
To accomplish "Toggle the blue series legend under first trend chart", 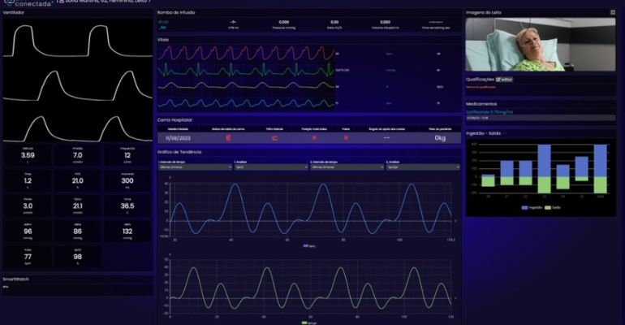I will click(309, 245).
